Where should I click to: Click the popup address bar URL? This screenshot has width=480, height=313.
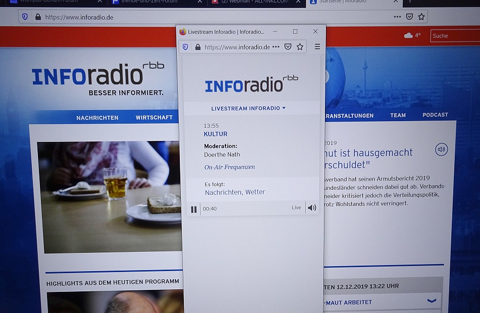click(x=237, y=47)
